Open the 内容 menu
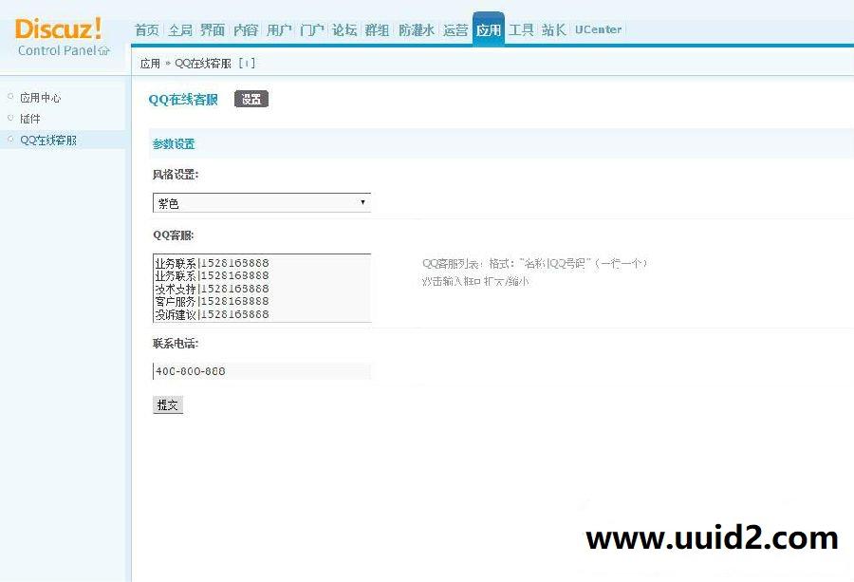This screenshot has height=582, width=854. pyautogui.click(x=245, y=29)
